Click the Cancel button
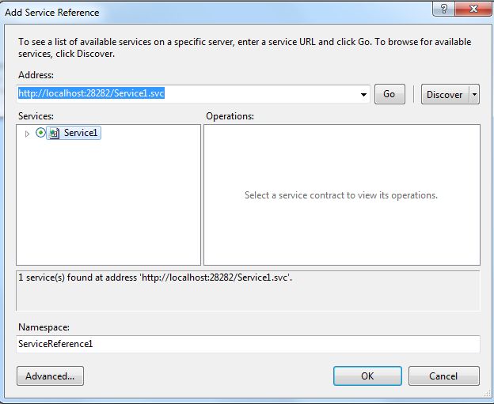 (443, 376)
